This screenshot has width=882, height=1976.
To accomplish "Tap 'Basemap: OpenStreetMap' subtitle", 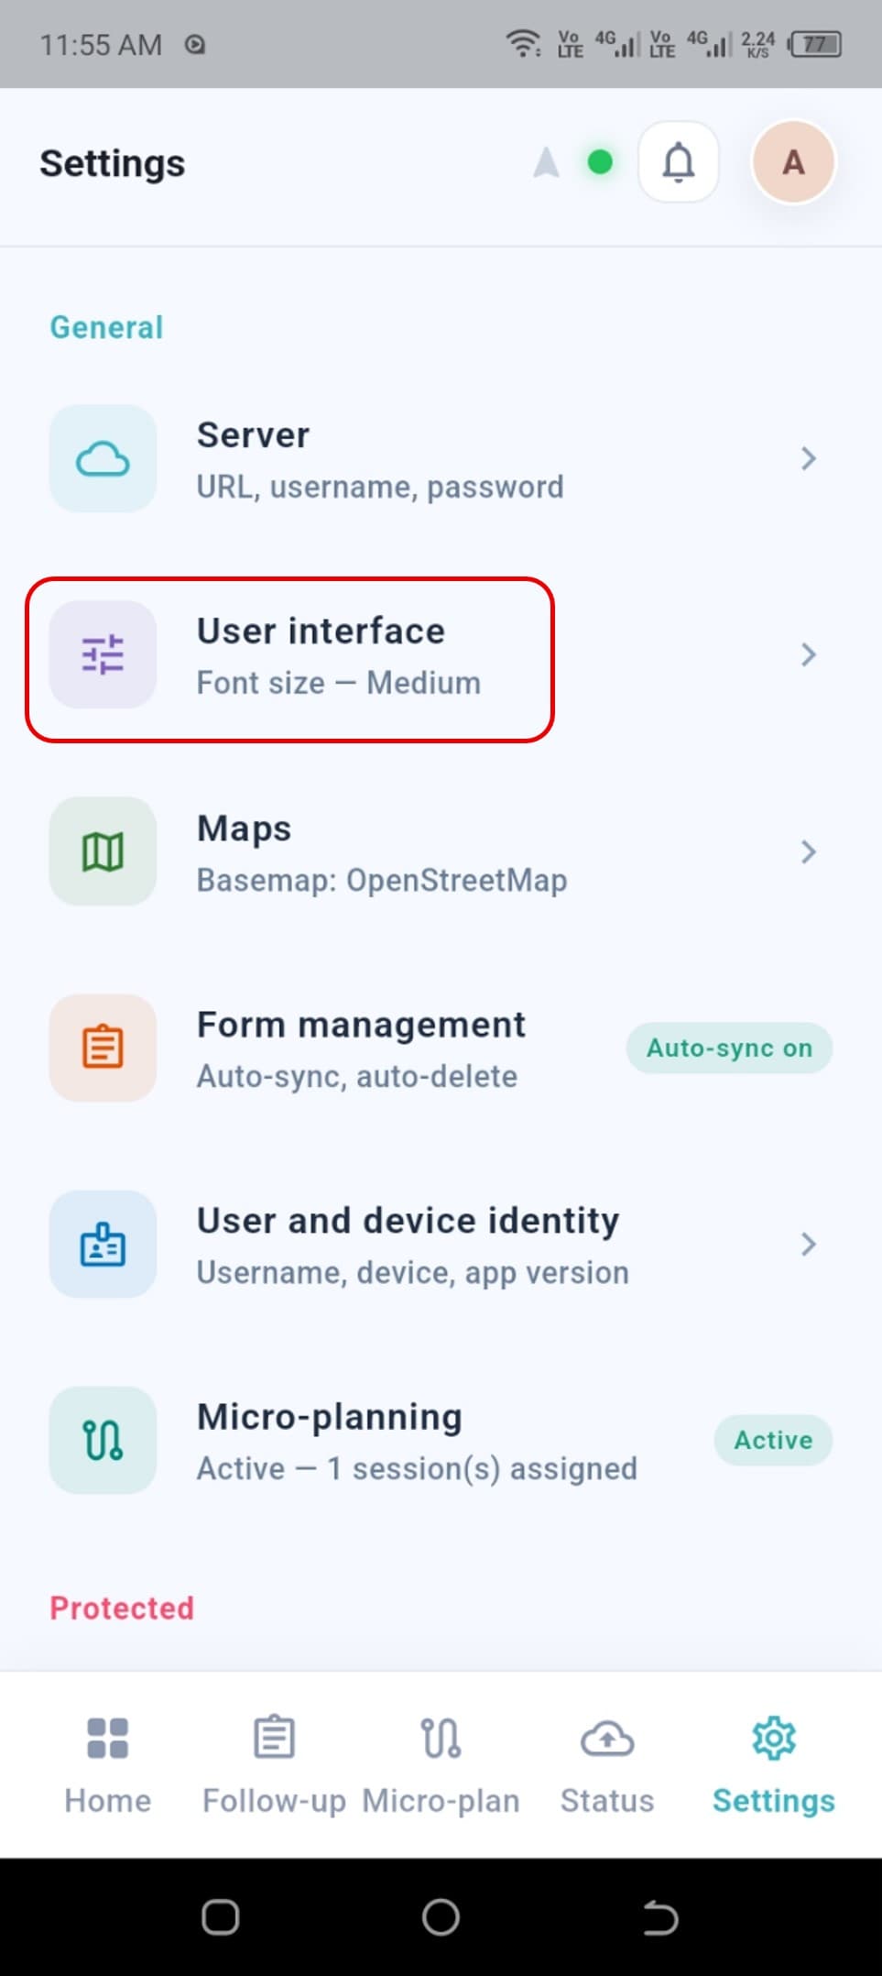I will (x=382, y=880).
